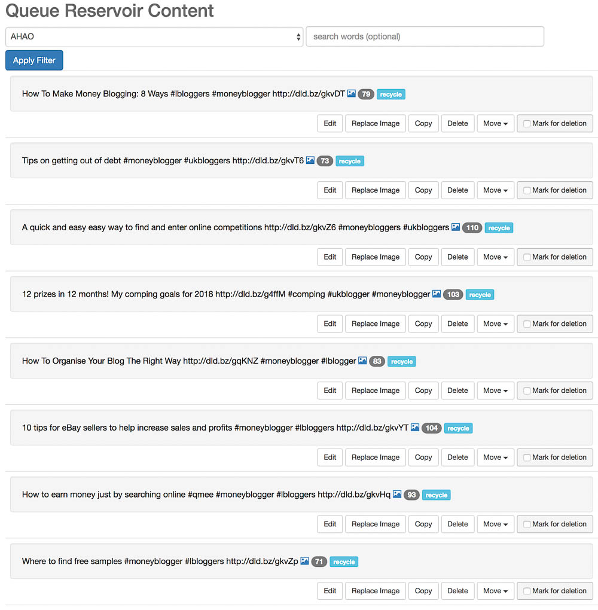Click the 83 count badge on Organise Blog post
The image size is (598, 610).
[377, 361]
